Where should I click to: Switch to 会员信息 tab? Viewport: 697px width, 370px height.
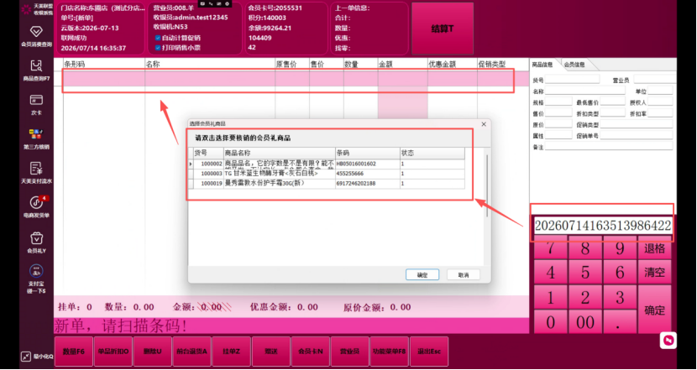(574, 65)
